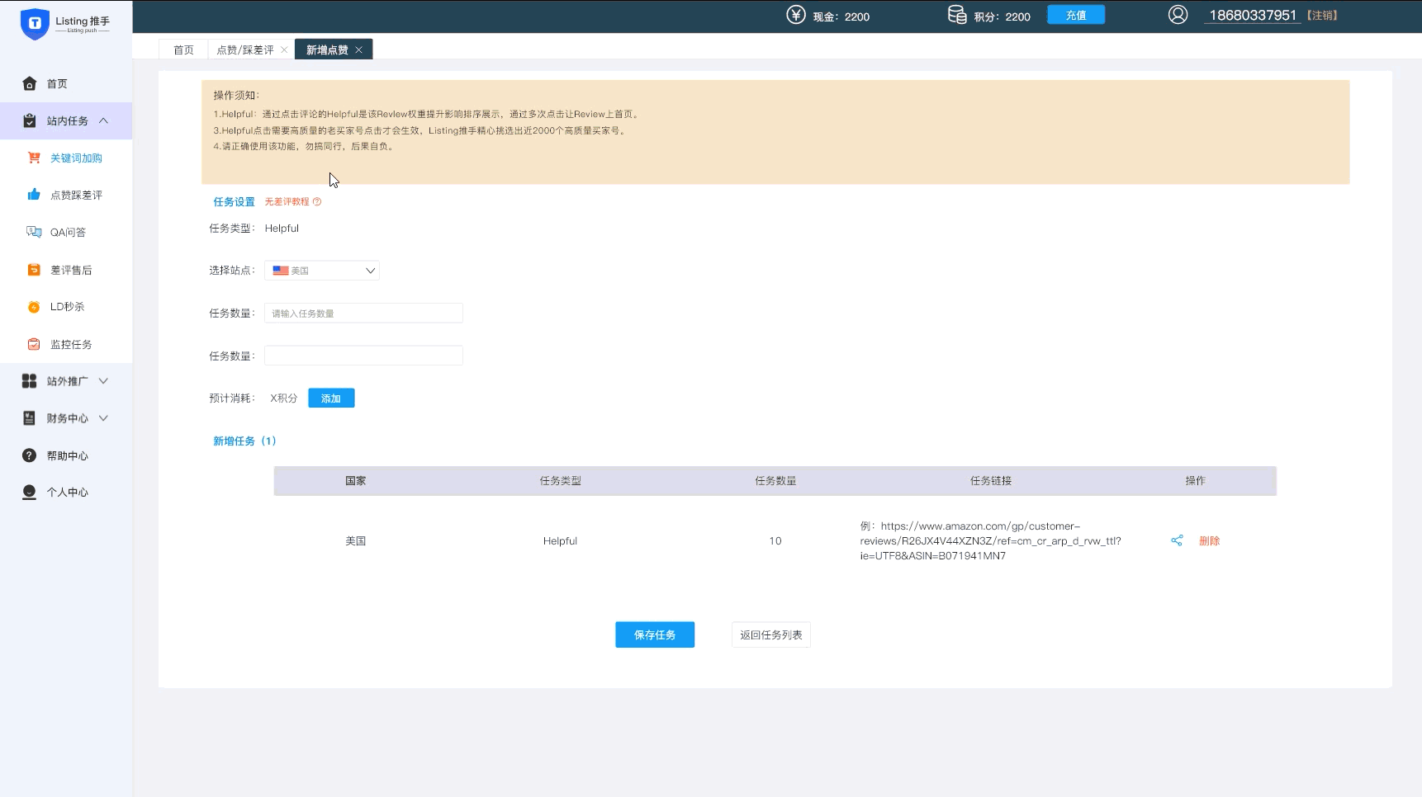Click the empty second 任务数量 input field
This screenshot has height=797, width=1422.
pos(363,356)
